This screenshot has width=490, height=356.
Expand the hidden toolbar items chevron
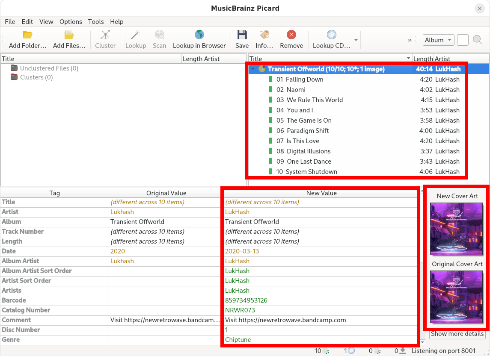pos(410,40)
